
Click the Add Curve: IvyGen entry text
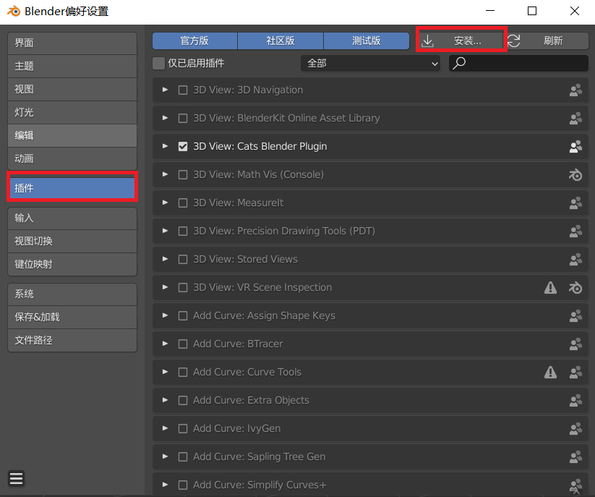237,428
